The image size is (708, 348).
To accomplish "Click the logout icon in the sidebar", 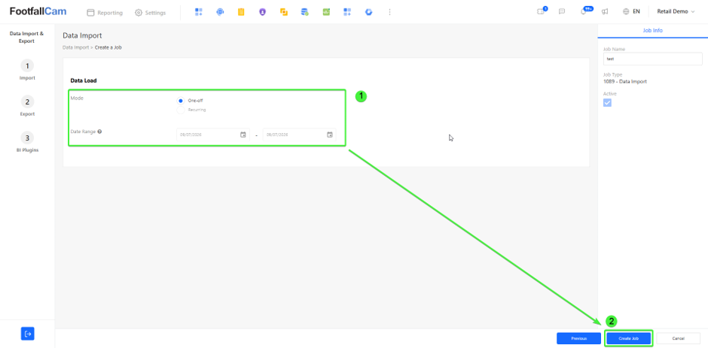I will (x=28, y=334).
